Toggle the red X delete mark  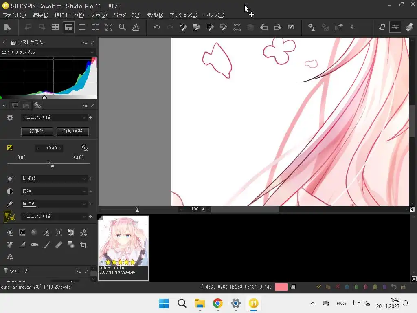tap(338, 287)
